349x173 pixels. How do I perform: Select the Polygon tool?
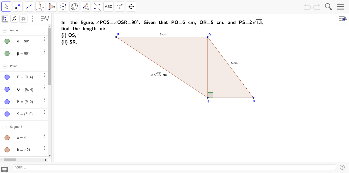point(52,7)
